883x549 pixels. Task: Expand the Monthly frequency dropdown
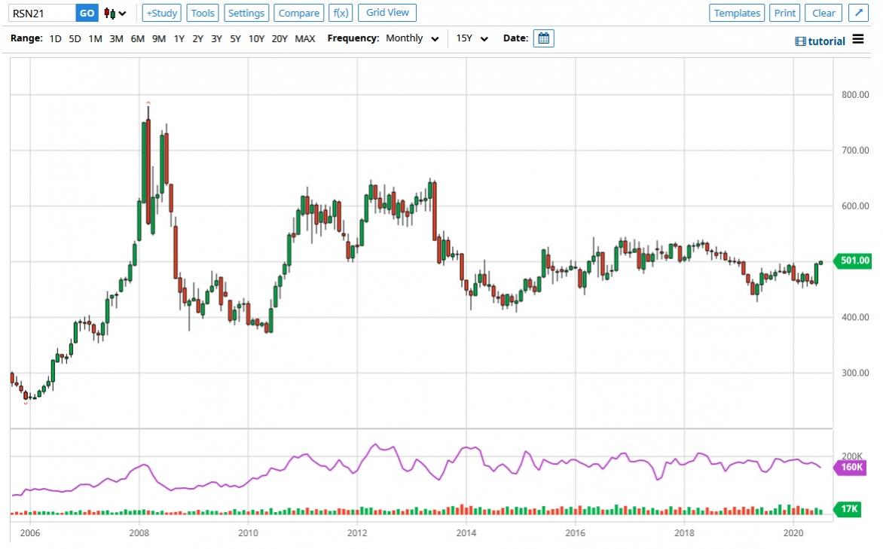(x=412, y=38)
